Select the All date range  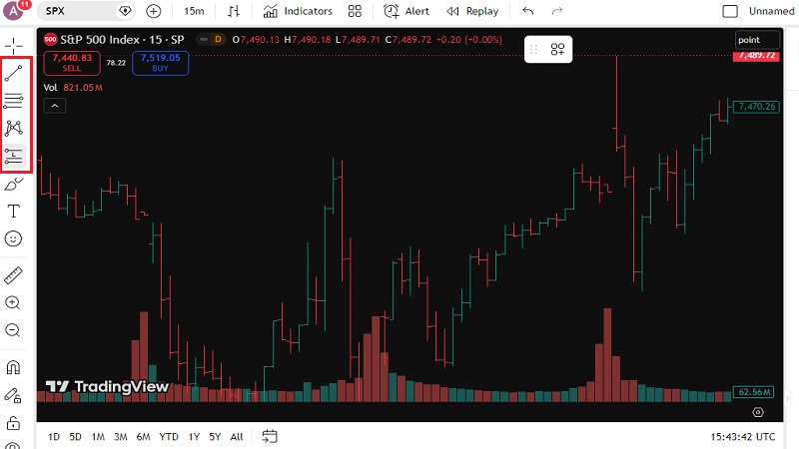click(237, 437)
